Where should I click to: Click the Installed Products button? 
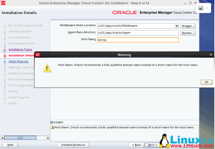tap(73, 145)
